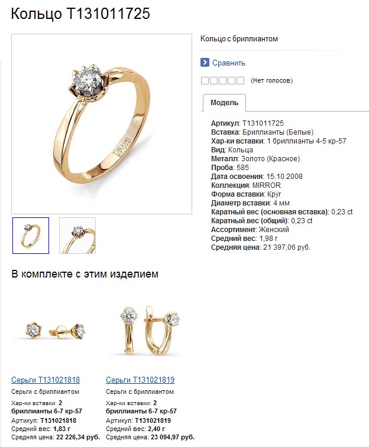Screen dimensions: 369x447
Task: Click the В комплекте с этим изделием heading
Action: click(x=85, y=274)
